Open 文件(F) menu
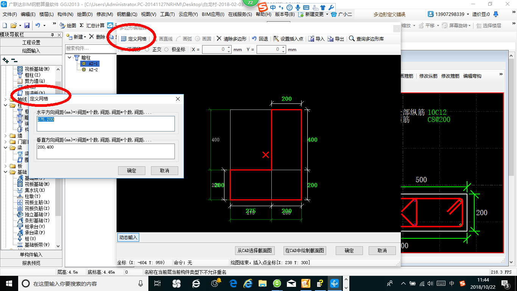 10,14
